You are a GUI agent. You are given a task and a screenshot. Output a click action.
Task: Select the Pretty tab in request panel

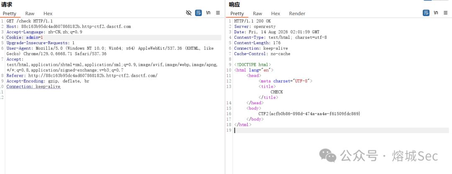(x=10, y=13)
